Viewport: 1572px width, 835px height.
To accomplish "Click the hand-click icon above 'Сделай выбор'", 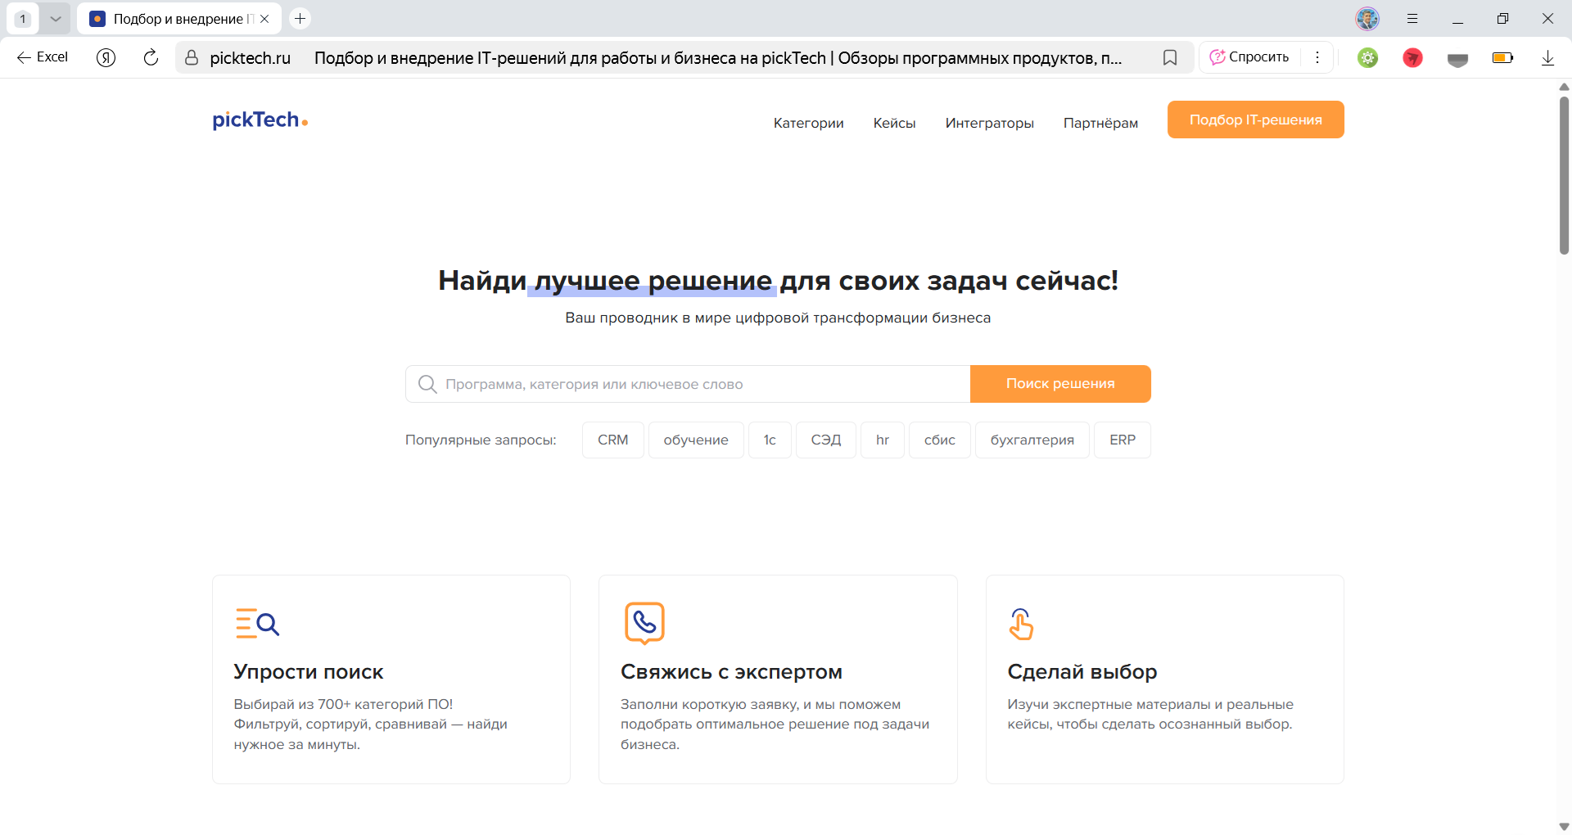I will pos(1021,624).
